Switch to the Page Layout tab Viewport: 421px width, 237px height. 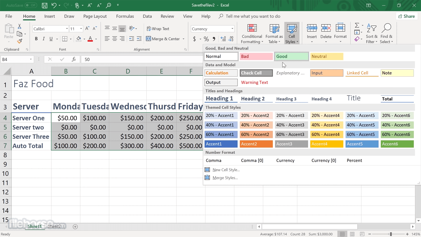pyautogui.click(x=95, y=16)
